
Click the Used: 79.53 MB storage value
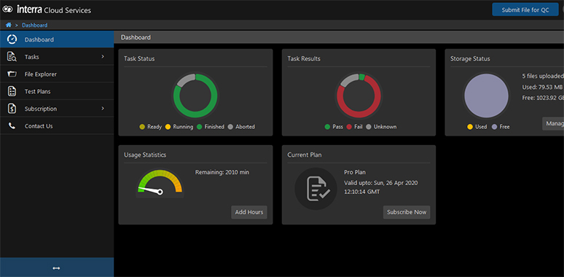[x=543, y=87]
